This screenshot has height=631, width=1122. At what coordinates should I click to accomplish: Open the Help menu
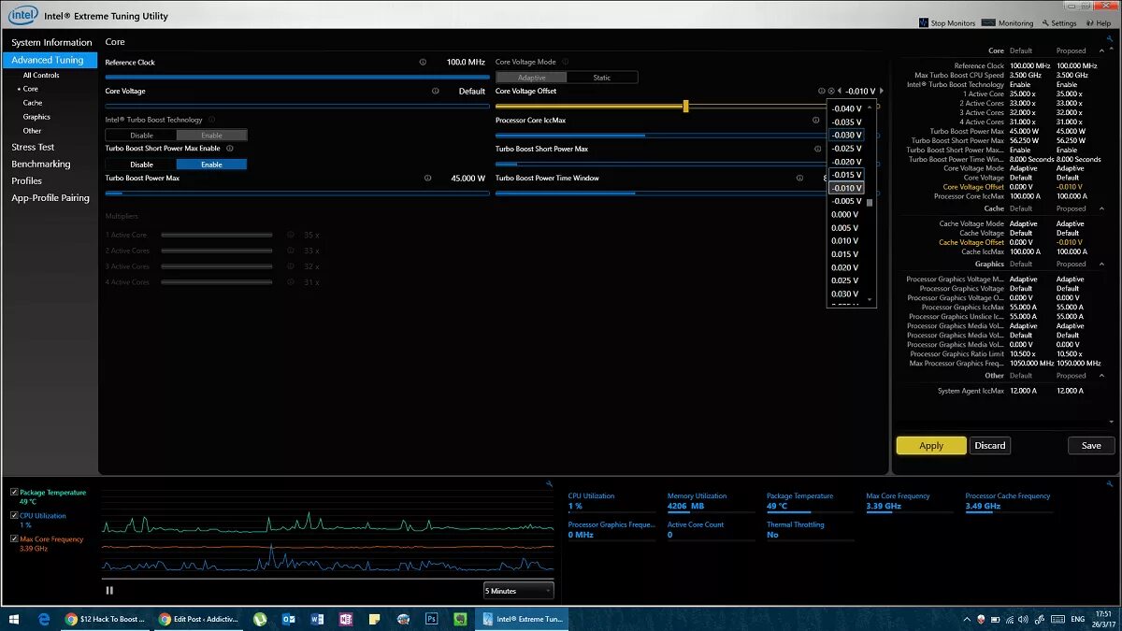click(1099, 22)
